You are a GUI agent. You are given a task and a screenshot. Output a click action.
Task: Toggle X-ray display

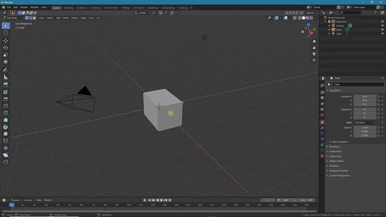click(x=295, y=18)
